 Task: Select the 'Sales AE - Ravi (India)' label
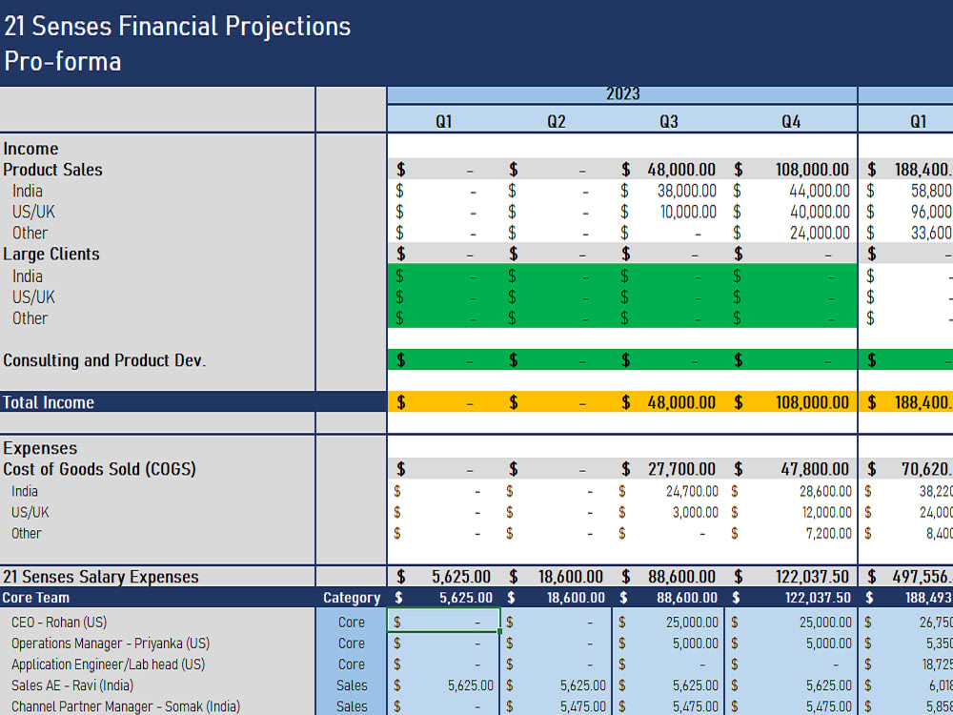[x=72, y=685]
